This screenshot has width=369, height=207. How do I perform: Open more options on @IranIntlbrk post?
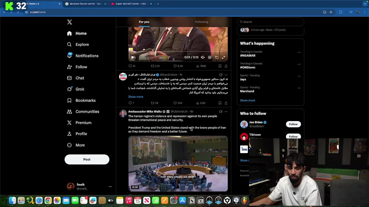(226, 75)
